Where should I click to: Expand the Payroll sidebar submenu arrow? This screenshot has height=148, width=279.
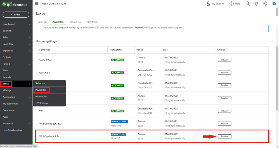(x=29, y=64)
